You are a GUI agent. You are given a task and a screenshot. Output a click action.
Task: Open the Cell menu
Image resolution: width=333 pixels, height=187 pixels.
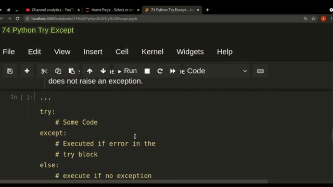pos(122,52)
